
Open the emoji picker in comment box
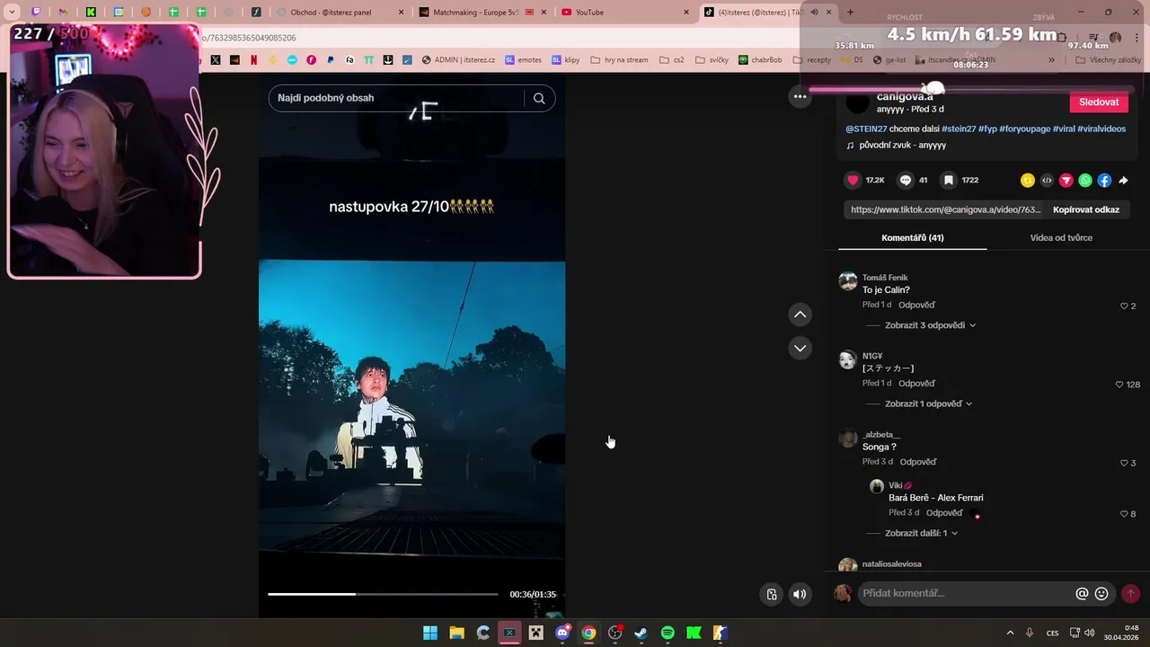(1101, 594)
